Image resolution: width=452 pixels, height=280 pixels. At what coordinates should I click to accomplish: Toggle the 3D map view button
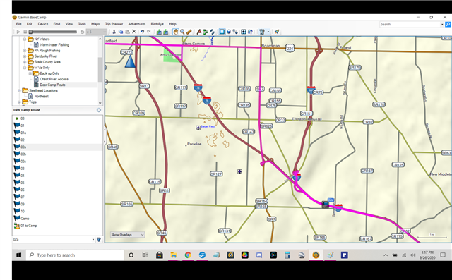pos(229,32)
